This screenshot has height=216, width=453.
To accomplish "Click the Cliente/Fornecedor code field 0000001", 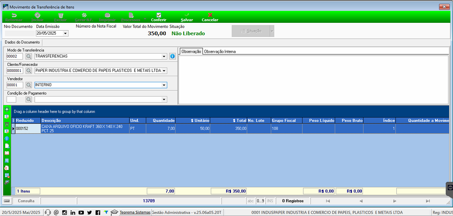I will pyautogui.click(x=15, y=71).
